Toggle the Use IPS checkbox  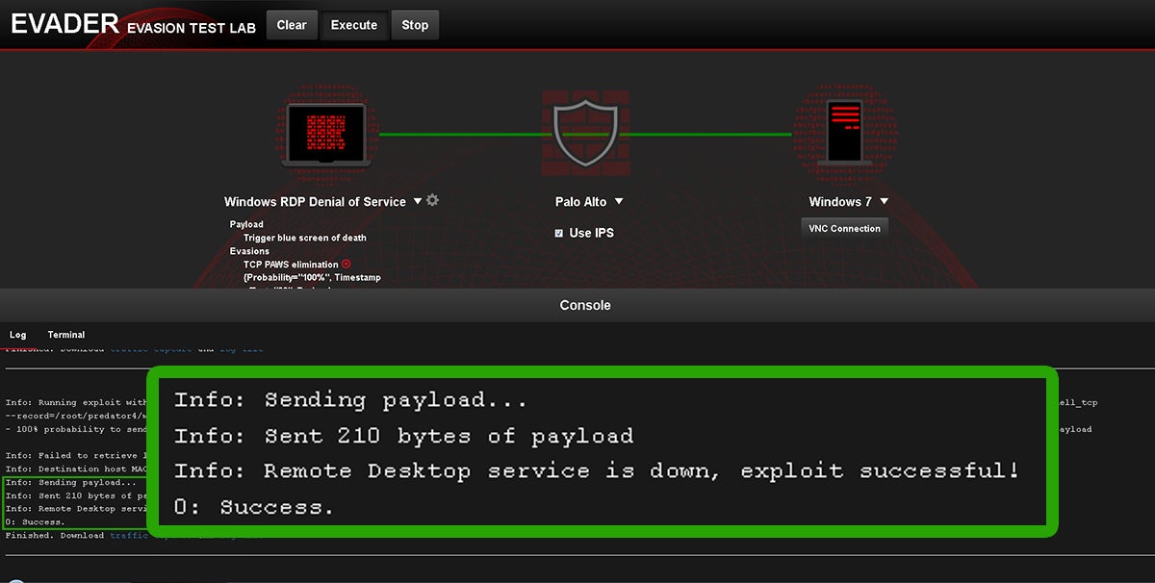click(559, 233)
